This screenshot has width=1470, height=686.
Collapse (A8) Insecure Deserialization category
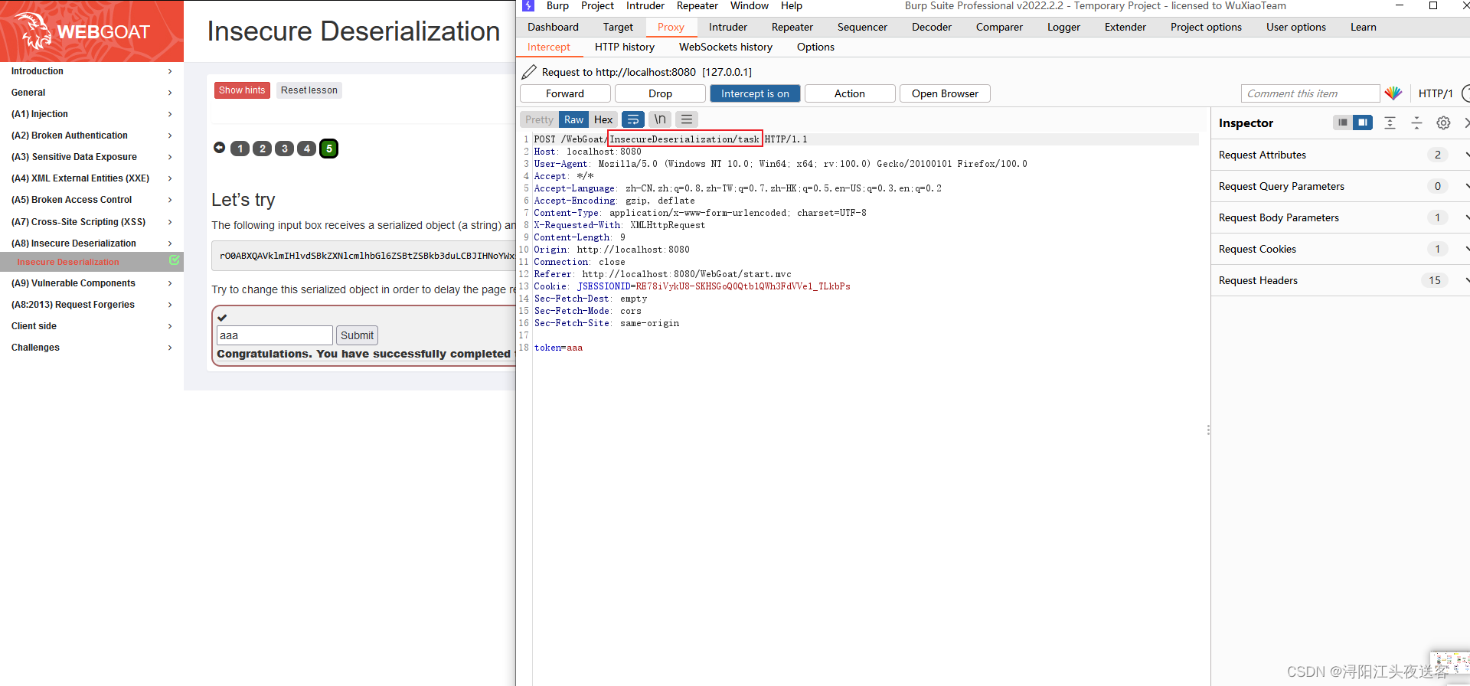(92, 243)
